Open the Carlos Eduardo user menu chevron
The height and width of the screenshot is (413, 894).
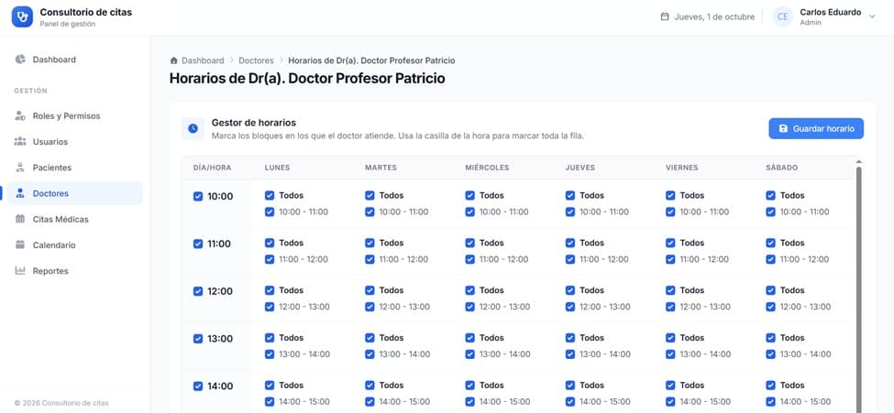point(872,17)
